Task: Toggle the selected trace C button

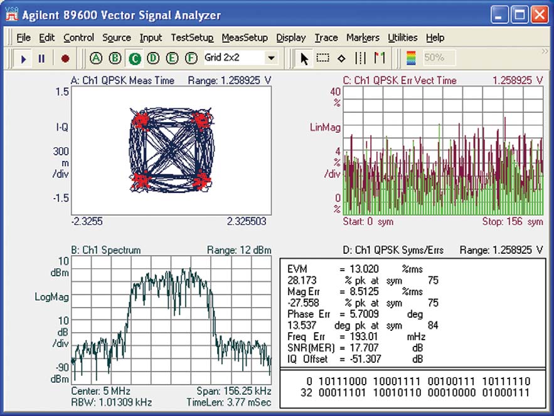Action: point(134,58)
